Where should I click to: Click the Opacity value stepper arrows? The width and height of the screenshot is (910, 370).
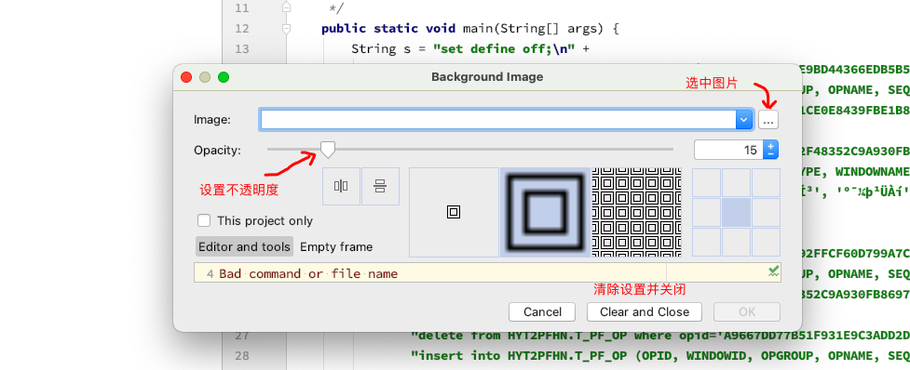(x=770, y=150)
